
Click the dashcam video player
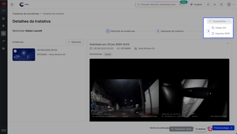(159, 90)
